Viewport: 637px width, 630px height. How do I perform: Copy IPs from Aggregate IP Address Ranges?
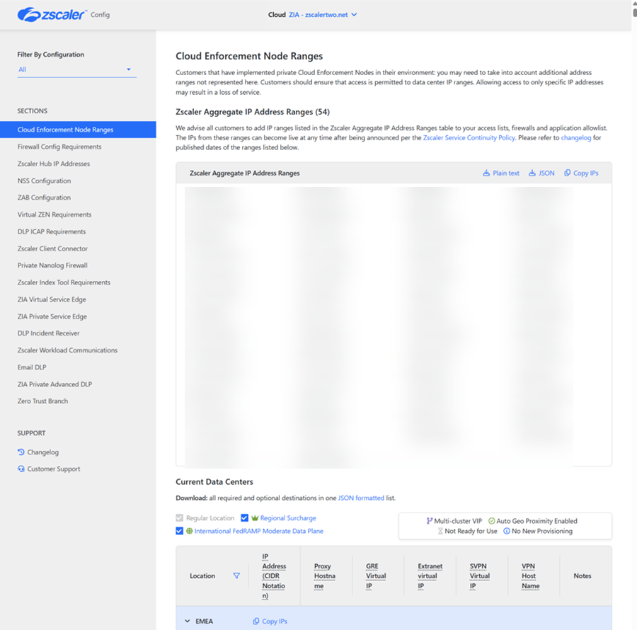[586, 173]
